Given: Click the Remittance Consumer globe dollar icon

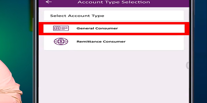Looking at the screenshot, I should coord(61,41).
